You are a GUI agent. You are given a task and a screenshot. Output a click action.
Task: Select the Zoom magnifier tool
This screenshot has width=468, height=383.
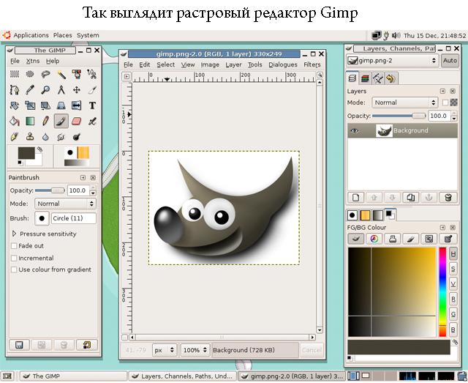point(45,89)
